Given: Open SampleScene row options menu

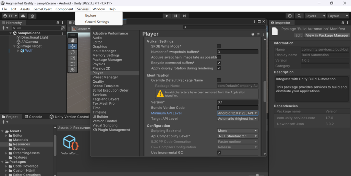Looking at the screenshot, I should pyautogui.click(x=63, y=33).
